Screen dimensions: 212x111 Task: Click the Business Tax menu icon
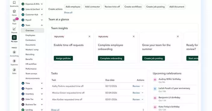(x=23, y=104)
